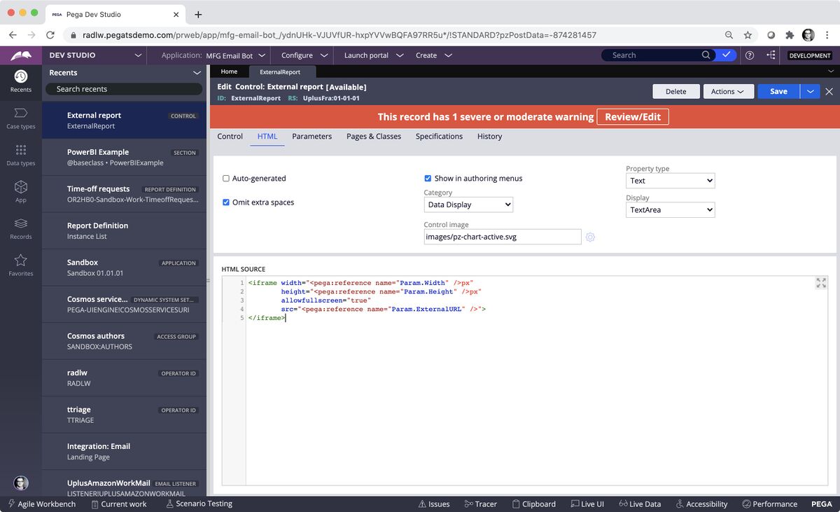Uncheck Show in authoring menus
The image size is (840, 512).
(428, 179)
